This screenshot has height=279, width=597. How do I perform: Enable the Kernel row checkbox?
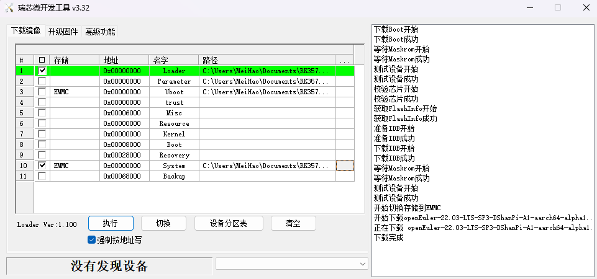[42, 134]
